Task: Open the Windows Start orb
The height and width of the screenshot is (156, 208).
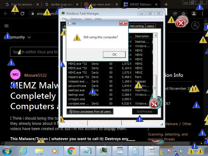Action: click(7, 151)
